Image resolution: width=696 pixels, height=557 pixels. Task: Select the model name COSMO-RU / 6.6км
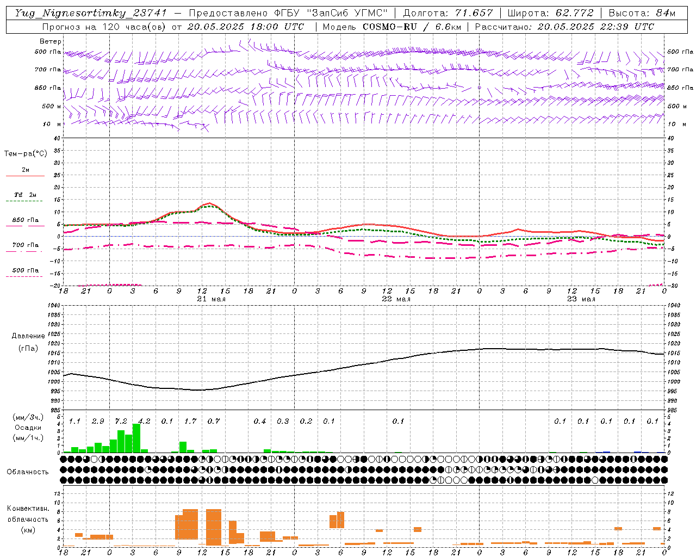click(x=412, y=27)
